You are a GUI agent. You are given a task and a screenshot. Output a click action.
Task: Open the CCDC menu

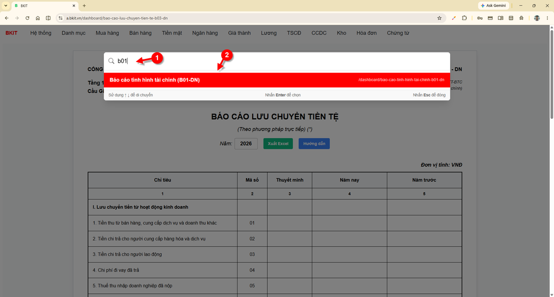[x=319, y=33]
